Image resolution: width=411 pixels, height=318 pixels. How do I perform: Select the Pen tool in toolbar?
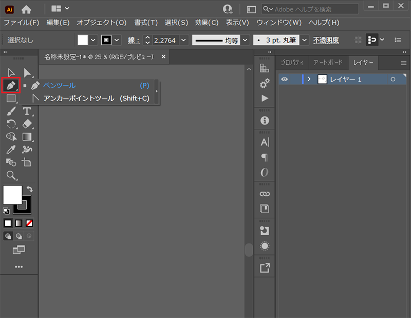[x=11, y=85]
